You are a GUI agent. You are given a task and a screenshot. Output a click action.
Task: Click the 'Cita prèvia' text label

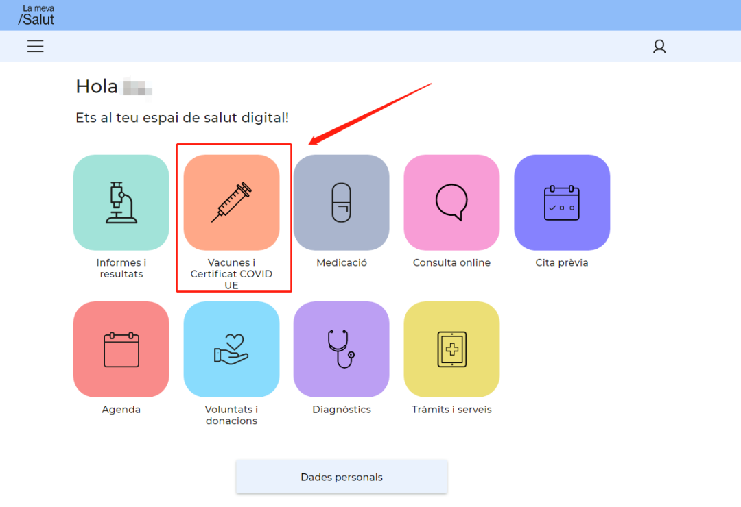pos(562,262)
